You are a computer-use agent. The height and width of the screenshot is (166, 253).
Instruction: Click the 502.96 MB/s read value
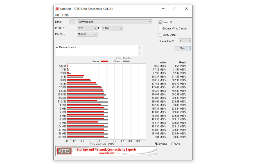point(179,94)
